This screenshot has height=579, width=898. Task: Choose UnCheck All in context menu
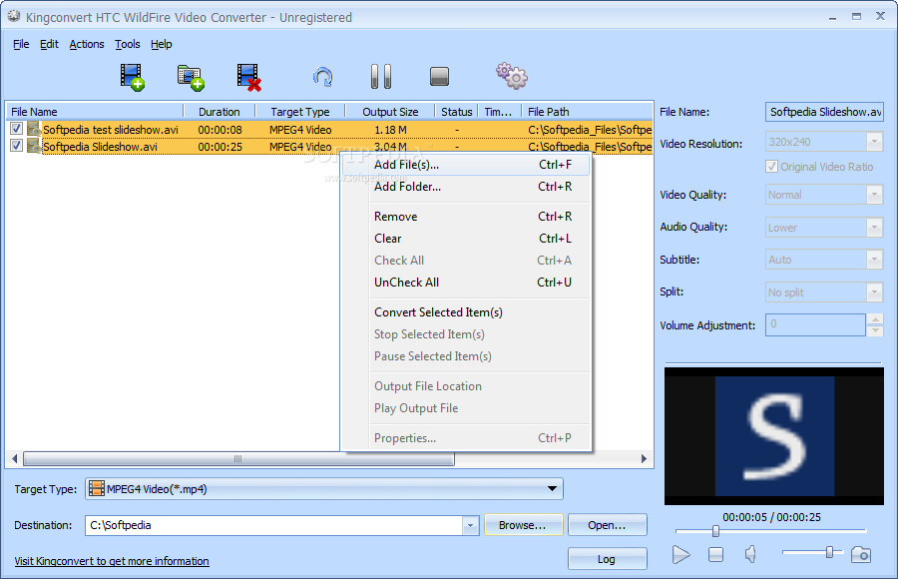coord(466,283)
